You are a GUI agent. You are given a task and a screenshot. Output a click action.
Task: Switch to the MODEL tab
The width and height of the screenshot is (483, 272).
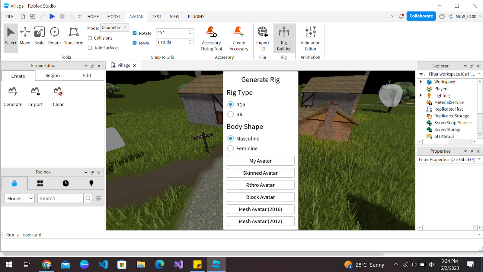pyautogui.click(x=114, y=17)
